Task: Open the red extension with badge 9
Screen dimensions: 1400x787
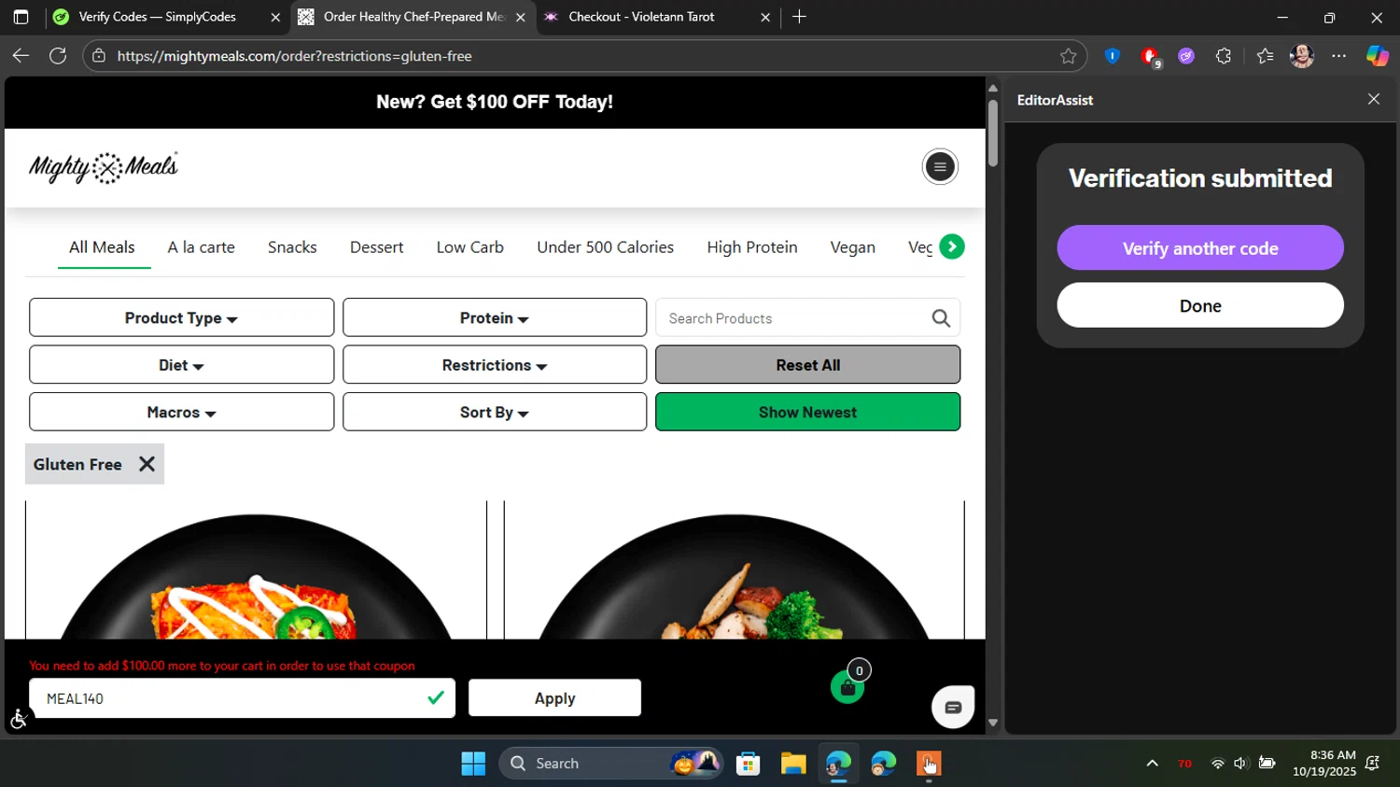Action: 1150,57
